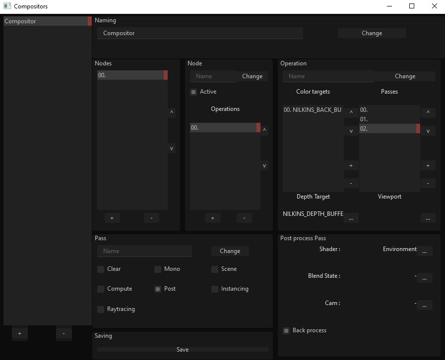
Task: Enable the Raytracing checkbox
Action: click(x=101, y=309)
